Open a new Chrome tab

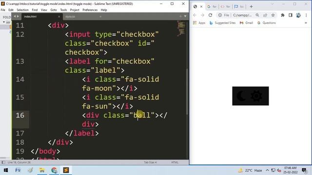(252, 6)
